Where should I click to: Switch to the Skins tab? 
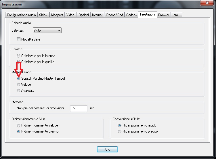click(43, 15)
